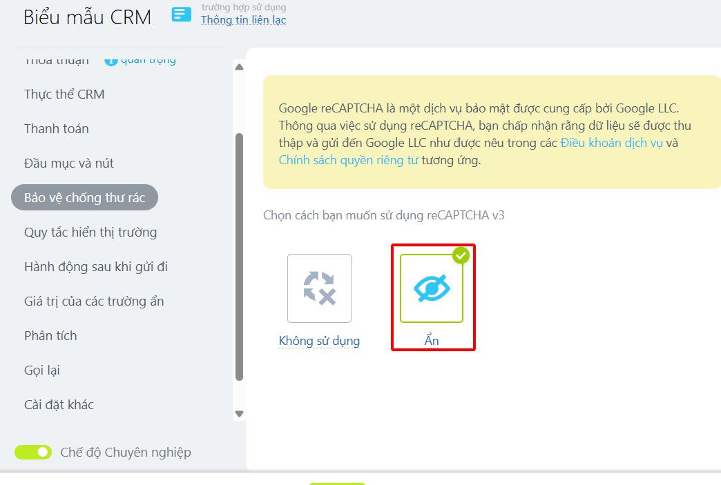The width and height of the screenshot is (721, 485).
Task: Open the 'Thông tin liên lạc' usage dropdown
Action: [243, 20]
